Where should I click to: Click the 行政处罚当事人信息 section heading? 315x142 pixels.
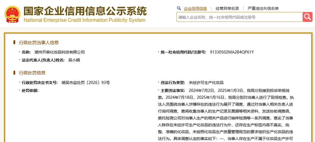point(39,43)
